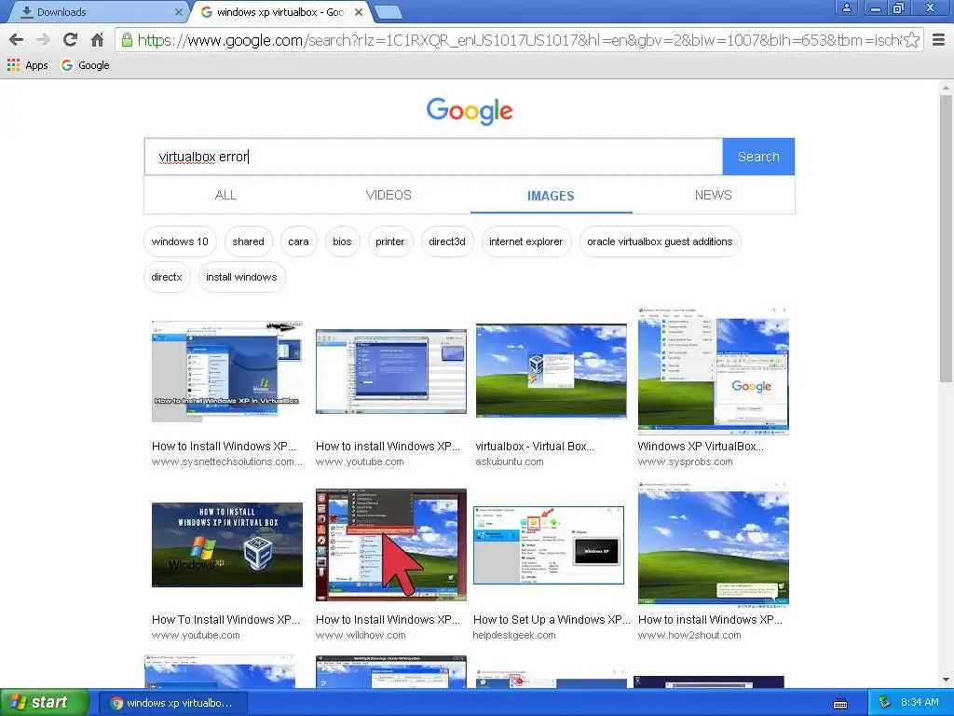Select the directx filter chip
The height and width of the screenshot is (716, 954).
pos(167,277)
